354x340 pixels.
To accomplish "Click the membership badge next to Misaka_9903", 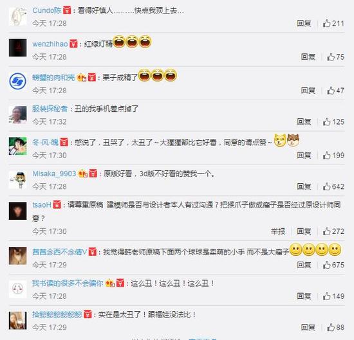I will (82, 174).
